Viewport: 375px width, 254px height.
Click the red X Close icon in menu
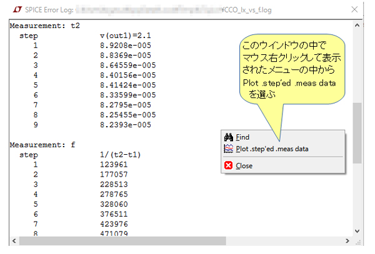229,165
